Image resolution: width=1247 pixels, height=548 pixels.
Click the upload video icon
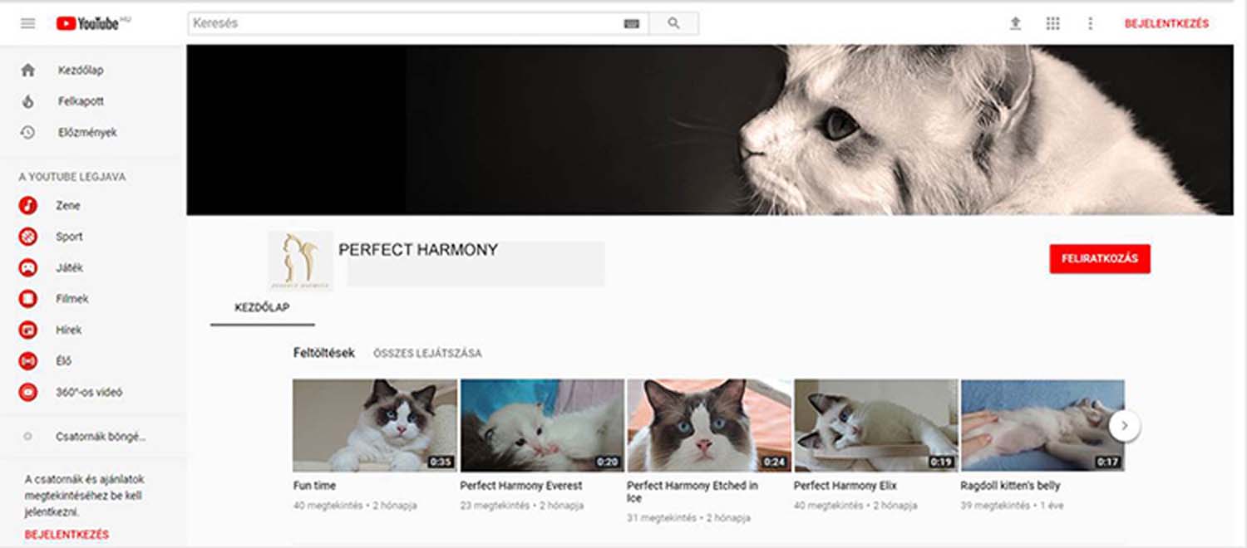tap(1015, 23)
